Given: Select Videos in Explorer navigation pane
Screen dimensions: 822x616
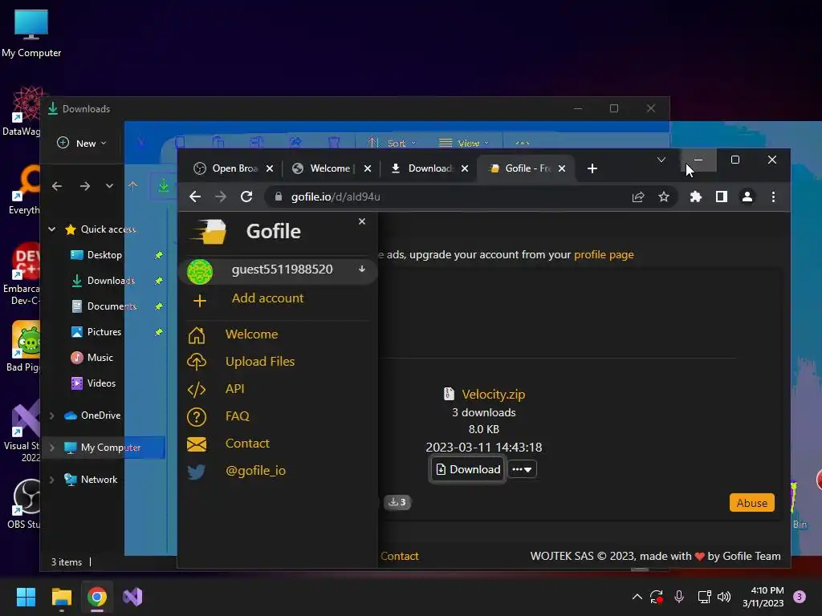Looking at the screenshot, I should point(101,383).
